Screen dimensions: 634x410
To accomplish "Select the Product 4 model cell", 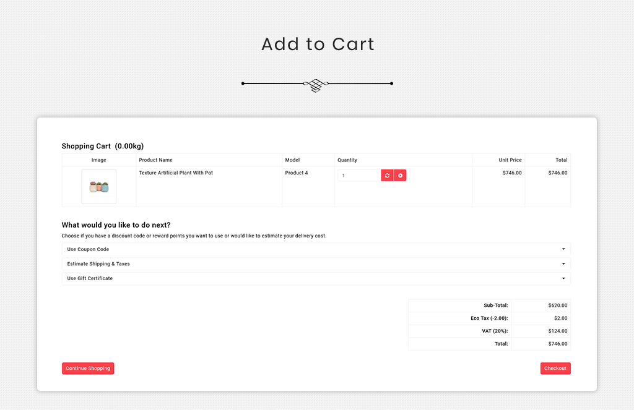I will tap(297, 173).
